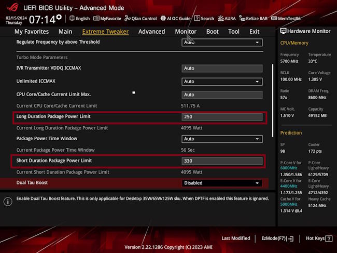Click the ROG logo icon
337x253 pixels.
pyautogui.click(x=12, y=7)
